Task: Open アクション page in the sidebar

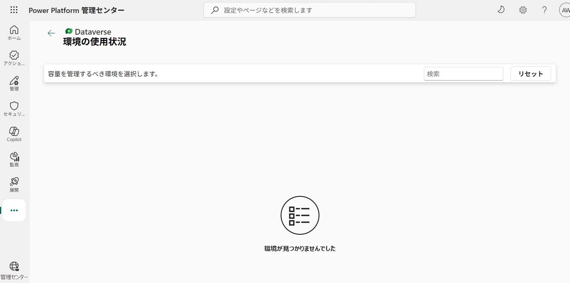Action: pos(14,58)
